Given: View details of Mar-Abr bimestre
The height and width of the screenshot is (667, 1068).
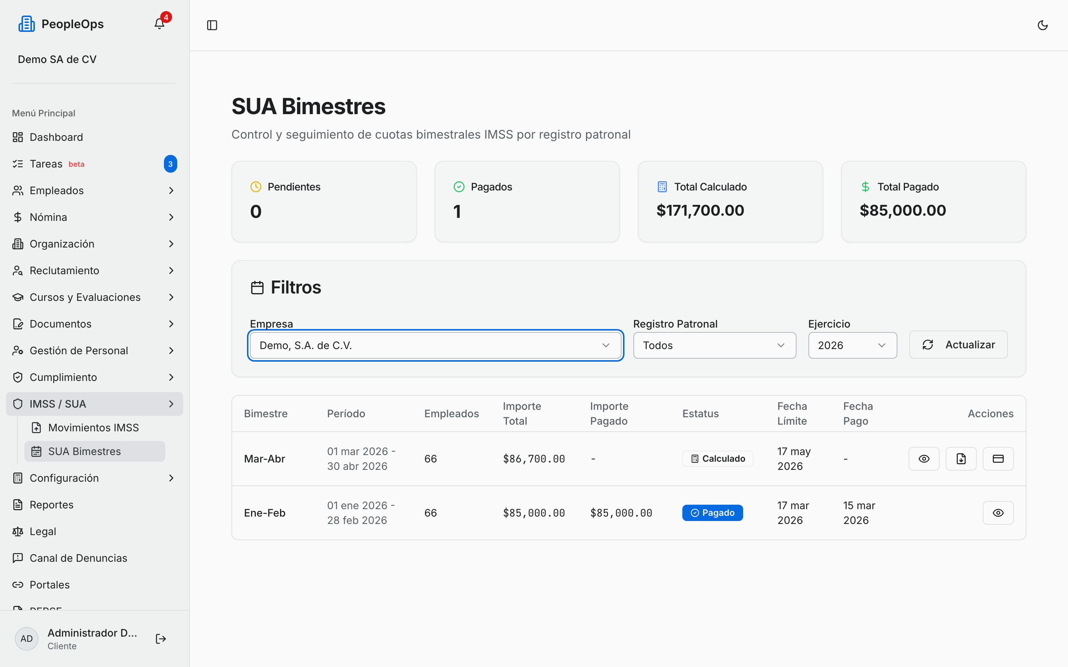Looking at the screenshot, I should tap(924, 459).
